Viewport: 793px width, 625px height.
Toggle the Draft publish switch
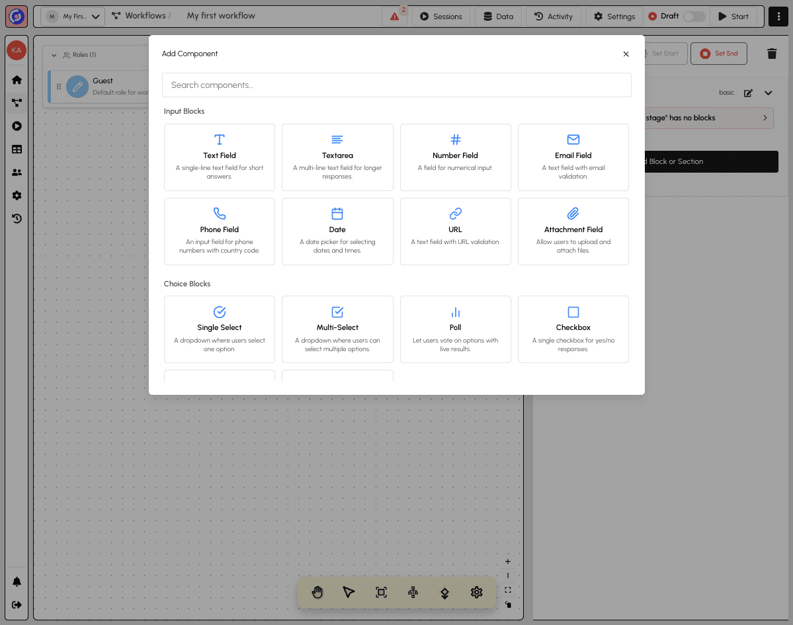point(694,16)
